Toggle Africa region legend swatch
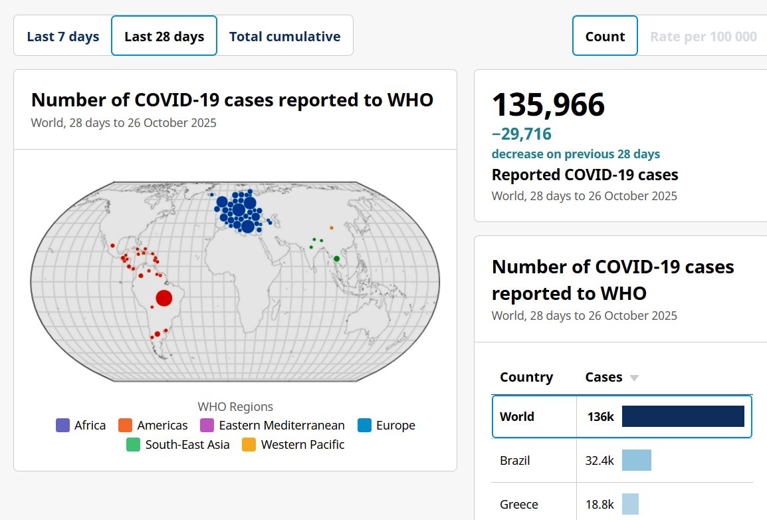 (x=63, y=425)
